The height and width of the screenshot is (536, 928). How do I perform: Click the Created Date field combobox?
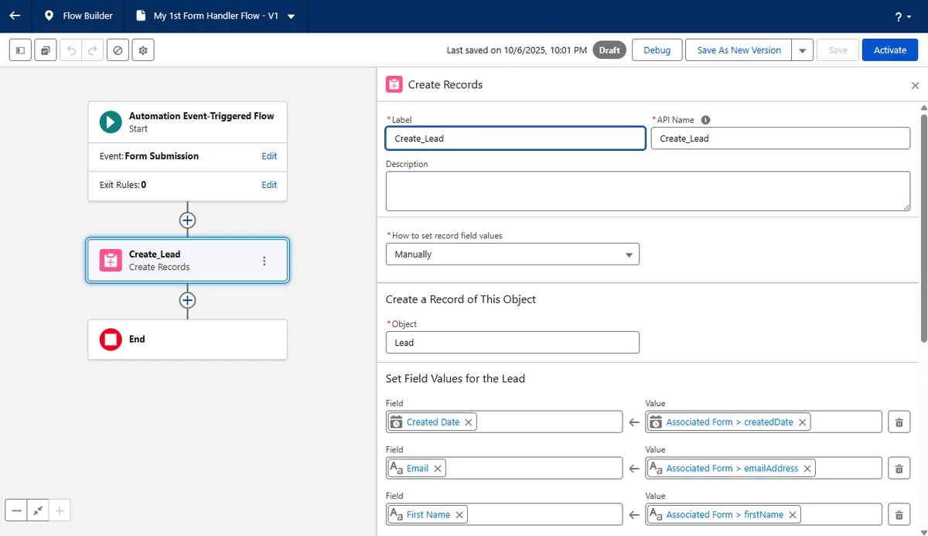(x=504, y=422)
